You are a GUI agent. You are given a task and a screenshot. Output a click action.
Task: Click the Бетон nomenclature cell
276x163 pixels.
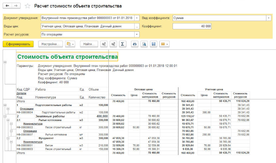point(49,145)
